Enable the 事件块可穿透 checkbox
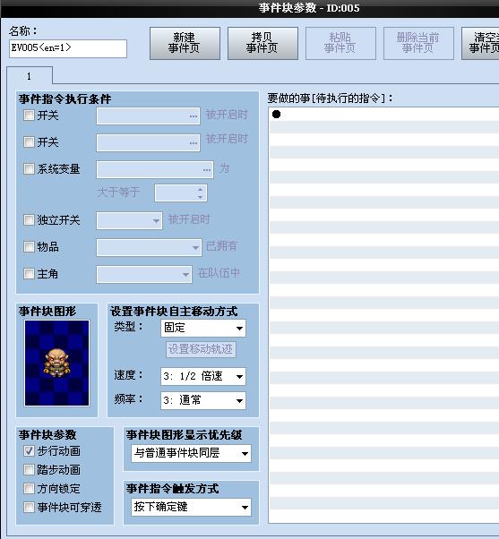The width and height of the screenshot is (499, 539). point(29,507)
